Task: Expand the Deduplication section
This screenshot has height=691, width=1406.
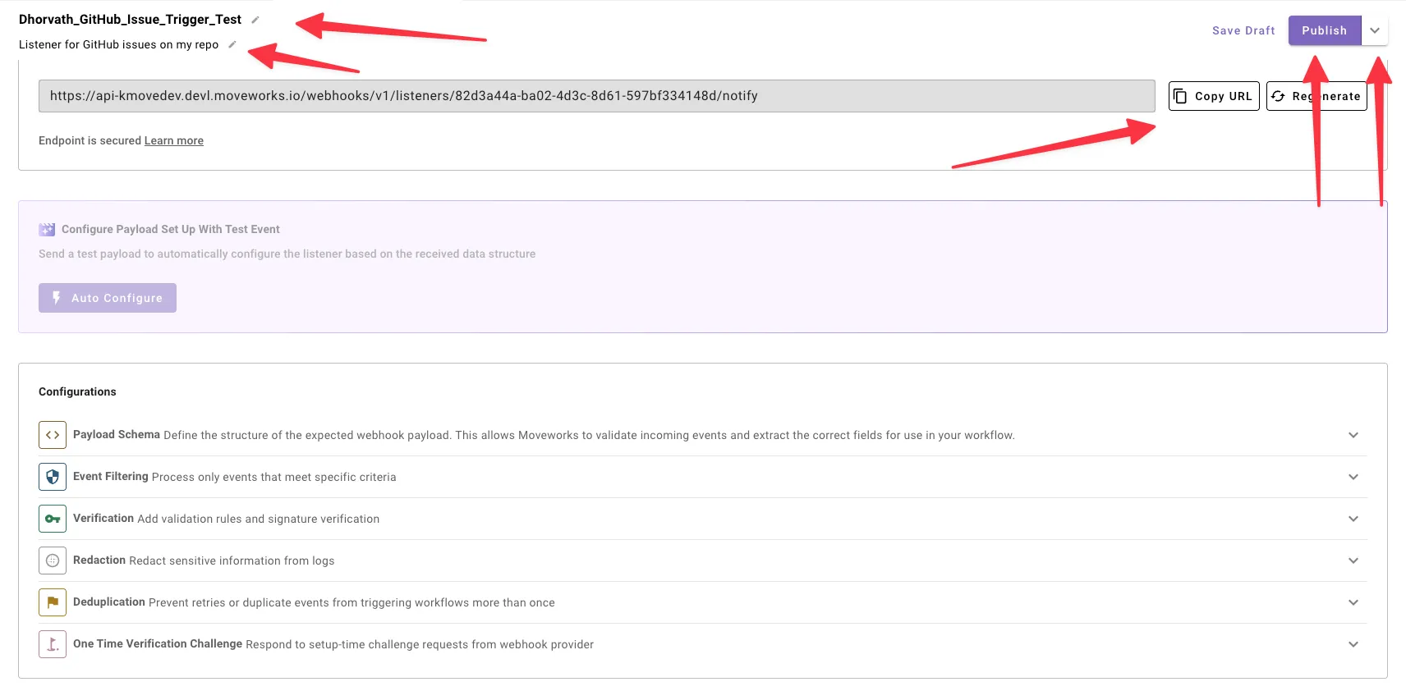Action: click(x=1353, y=602)
